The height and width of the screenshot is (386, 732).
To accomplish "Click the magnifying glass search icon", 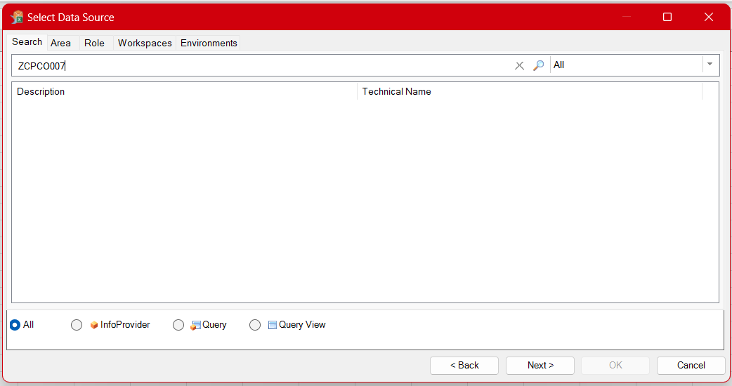I will (539, 65).
